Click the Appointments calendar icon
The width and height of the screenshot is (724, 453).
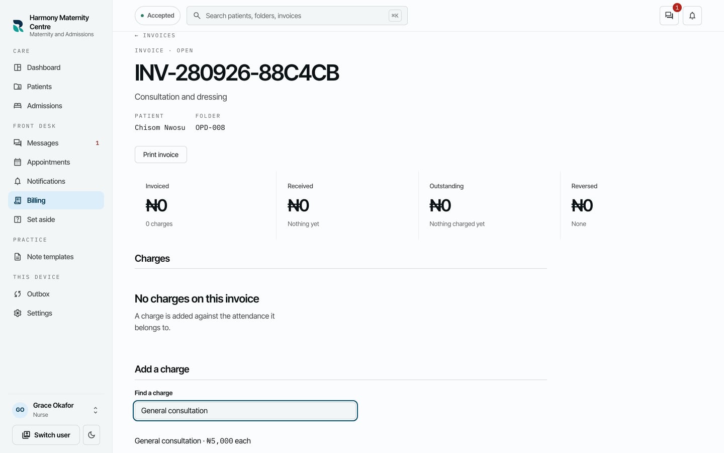coord(18,162)
